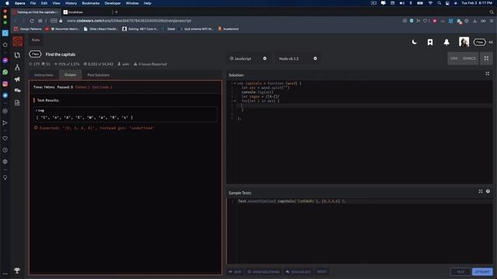Expand the Sample Tests panel

pos(481,191)
